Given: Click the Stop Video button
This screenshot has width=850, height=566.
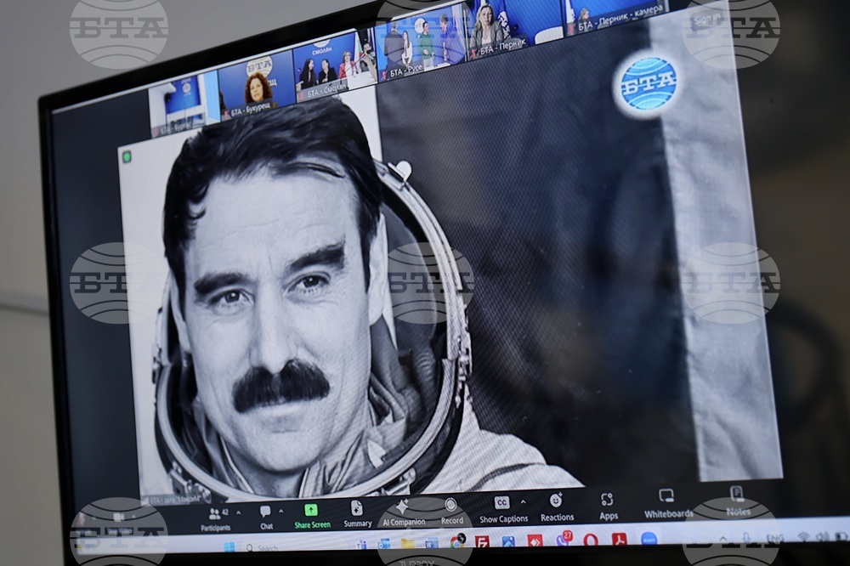Looking at the screenshot, I should (x=118, y=524).
